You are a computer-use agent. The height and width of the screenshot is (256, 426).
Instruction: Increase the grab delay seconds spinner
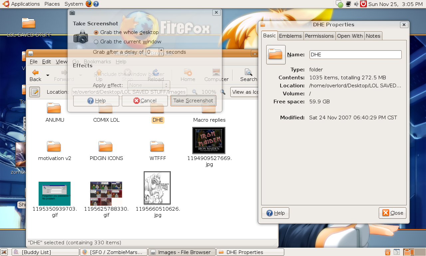tap(161, 50)
